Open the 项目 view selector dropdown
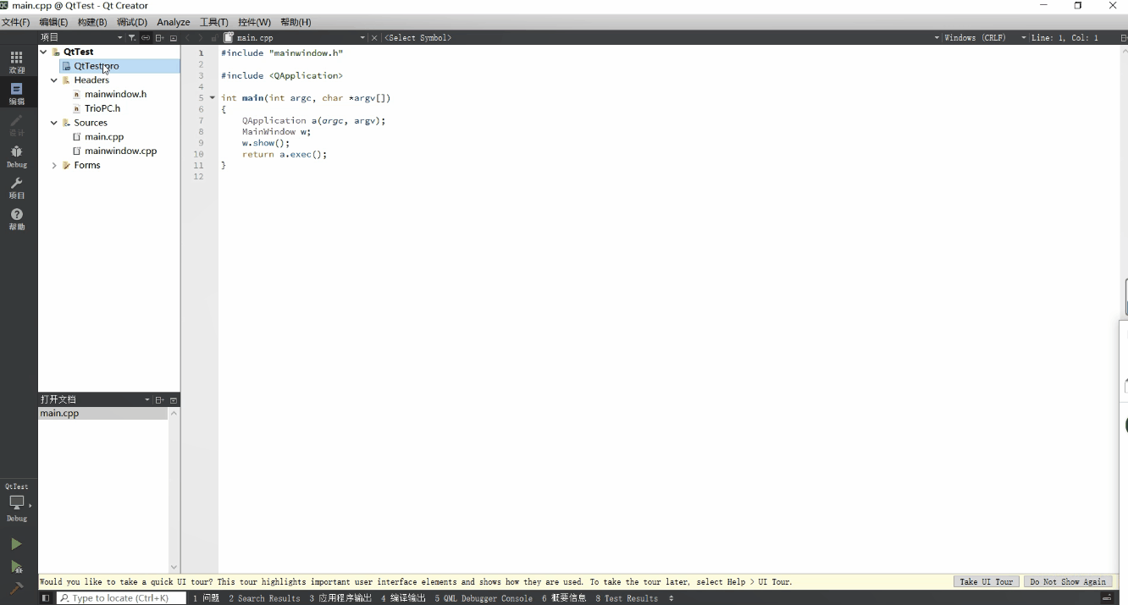The width and height of the screenshot is (1128, 605). [x=81, y=37]
